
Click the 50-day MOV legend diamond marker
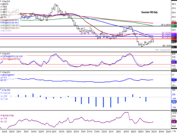pos(1,23)
